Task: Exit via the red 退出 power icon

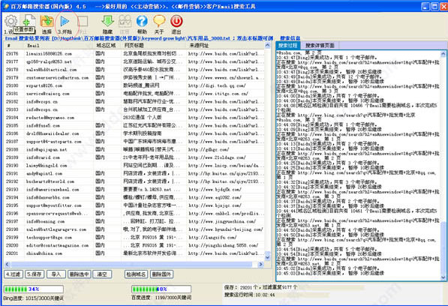Action: point(176,22)
